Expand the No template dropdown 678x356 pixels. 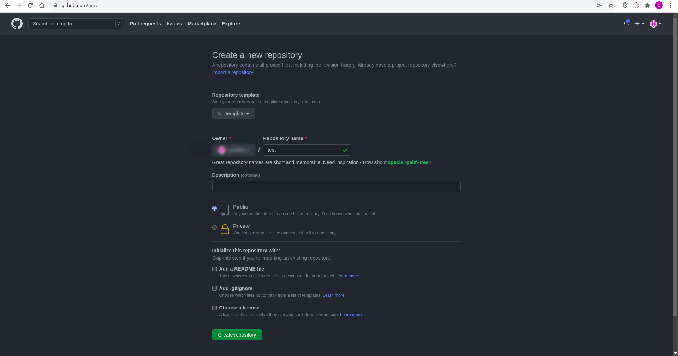pyautogui.click(x=233, y=114)
